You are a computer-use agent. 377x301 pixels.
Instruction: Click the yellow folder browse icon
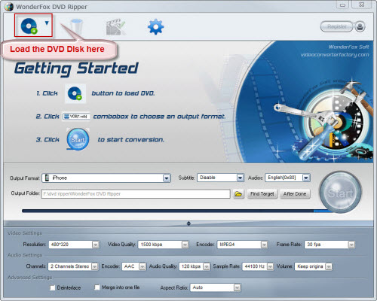(238, 194)
